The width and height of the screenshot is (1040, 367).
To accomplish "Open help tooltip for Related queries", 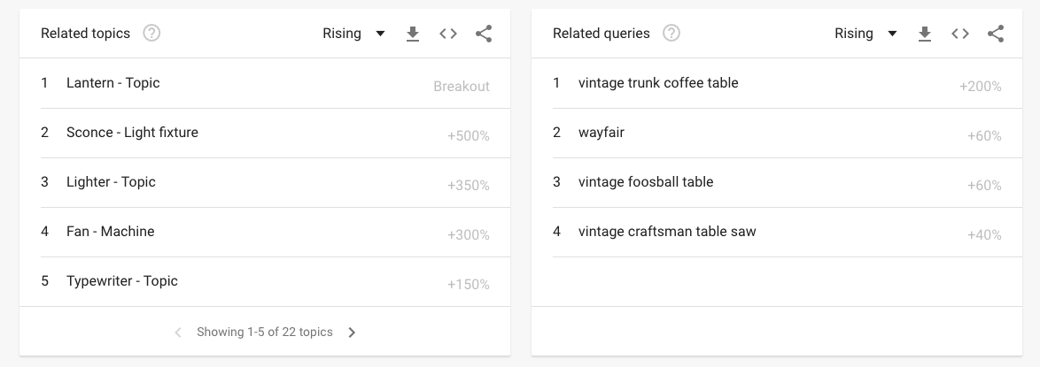I will tap(671, 33).
